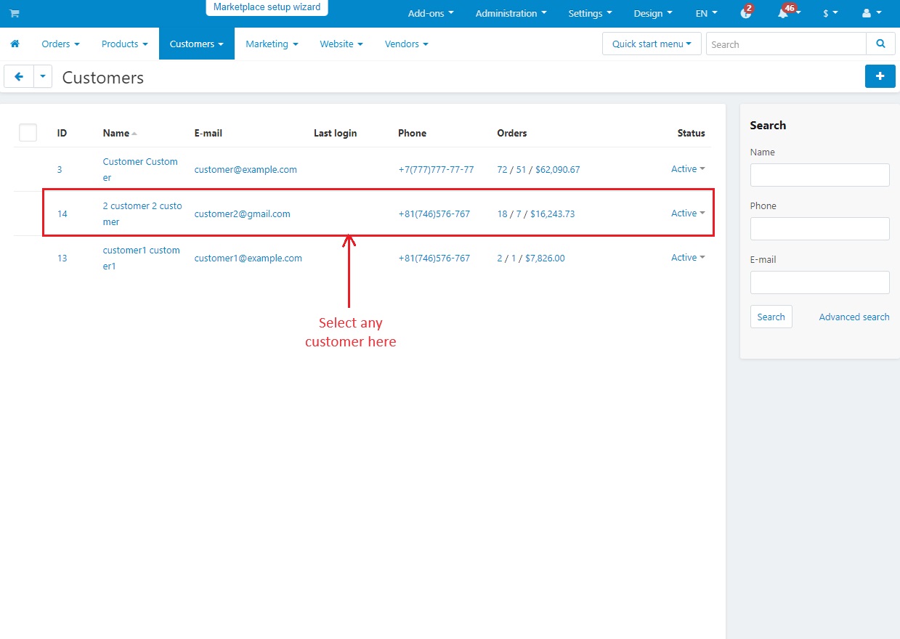
Task: Click the Search button in sidebar
Action: pyautogui.click(x=771, y=317)
